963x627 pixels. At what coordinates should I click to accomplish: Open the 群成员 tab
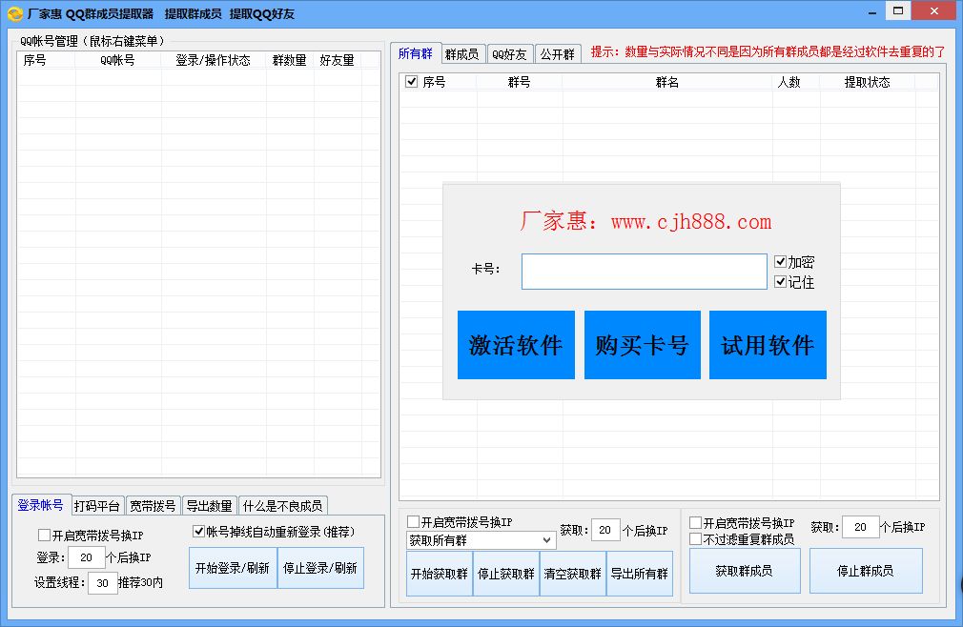[461, 54]
